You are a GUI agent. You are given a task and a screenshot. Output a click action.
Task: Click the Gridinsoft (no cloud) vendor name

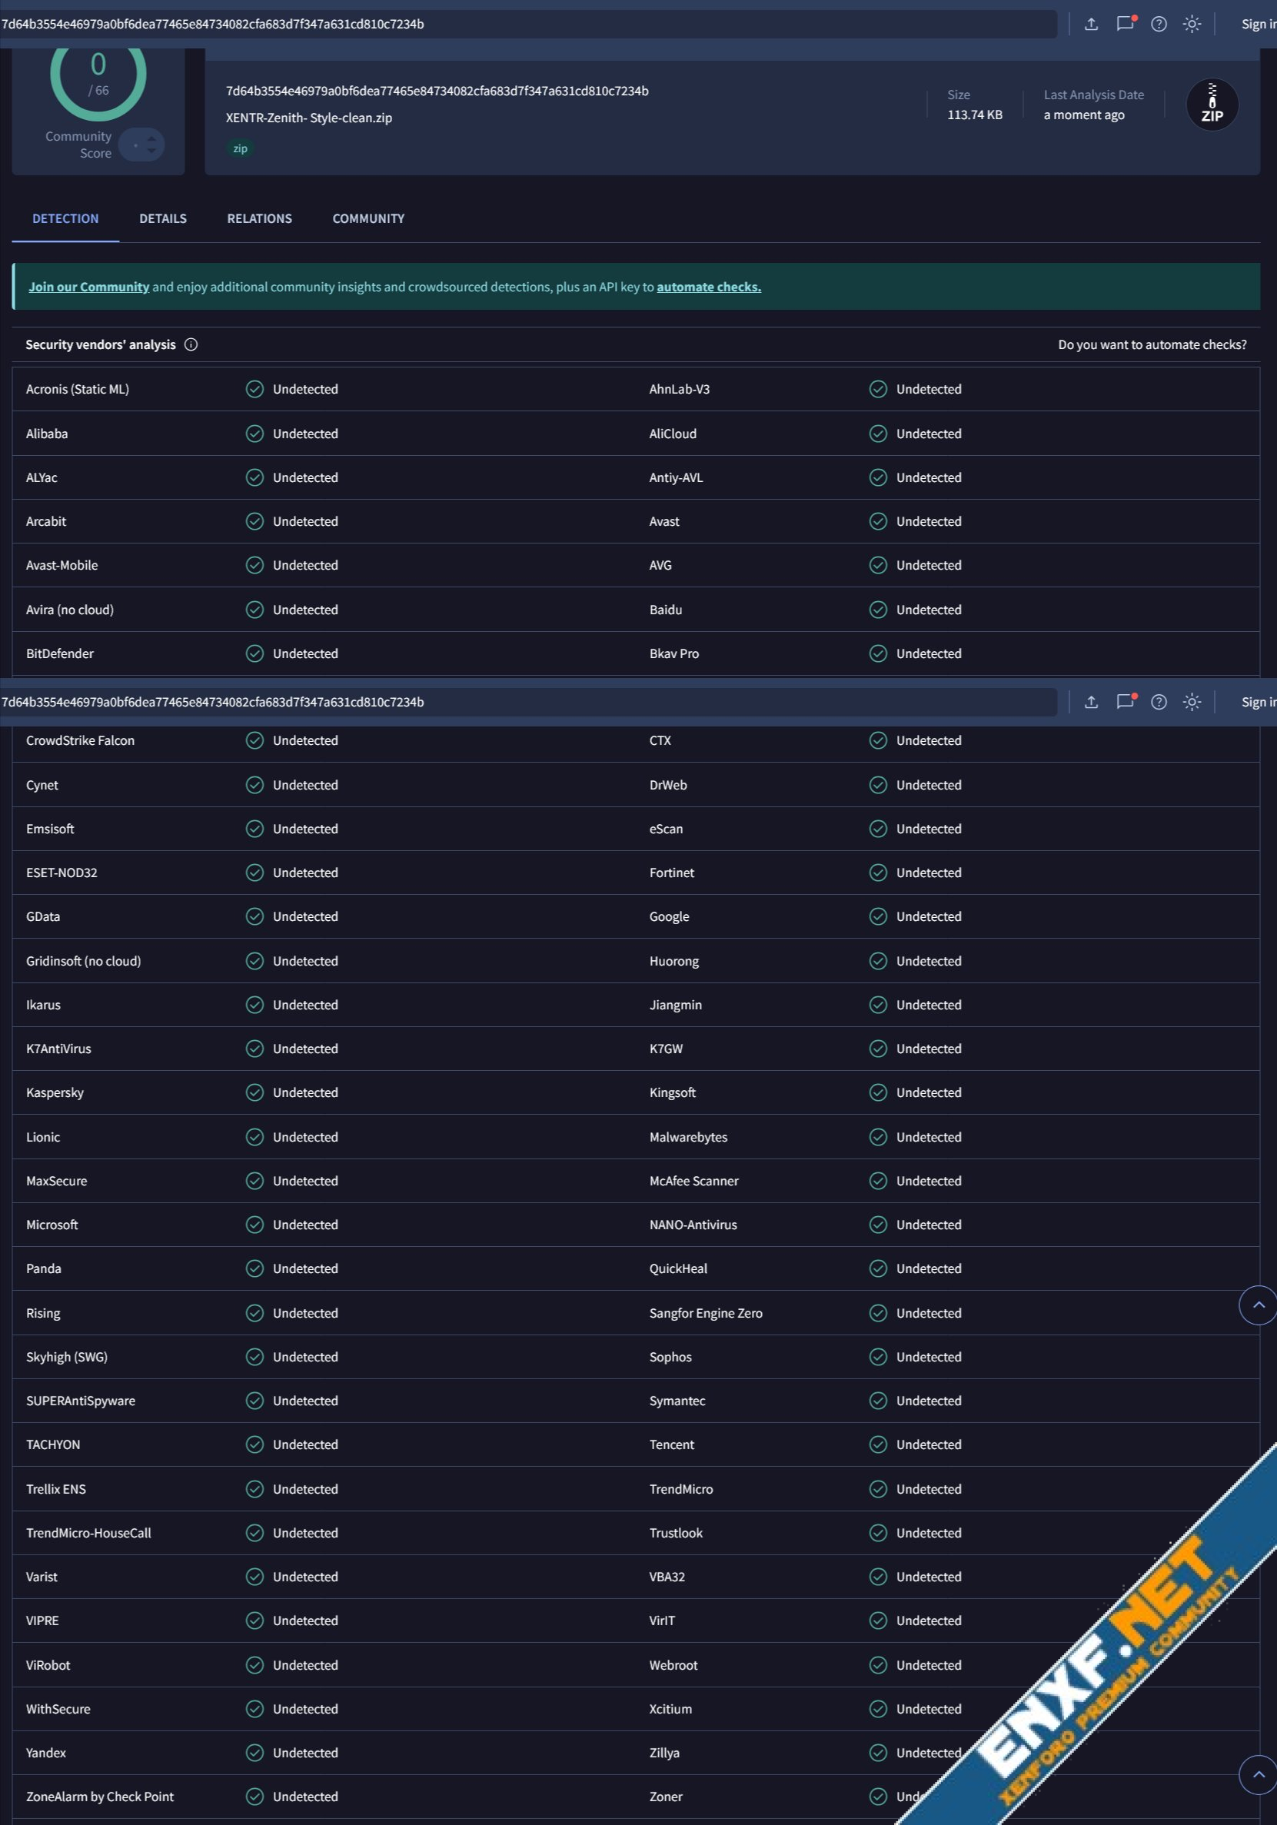pyautogui.click(x=84, y=961)
